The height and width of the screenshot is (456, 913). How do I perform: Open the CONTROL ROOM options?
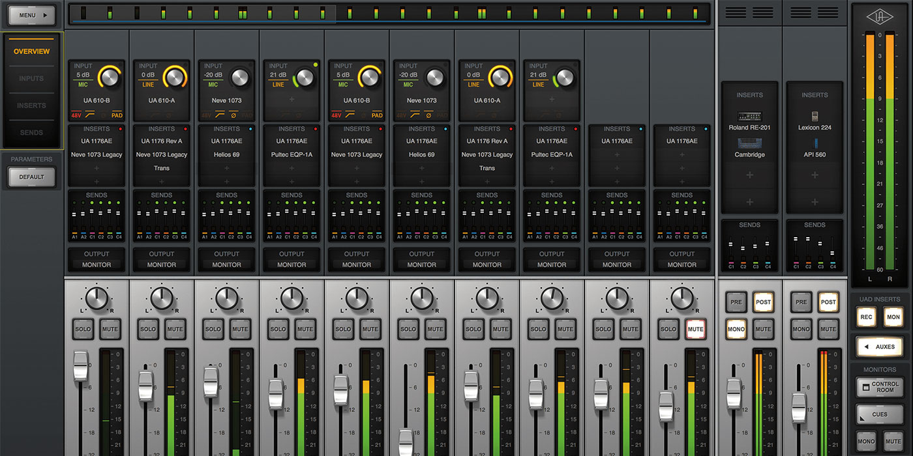880,387
